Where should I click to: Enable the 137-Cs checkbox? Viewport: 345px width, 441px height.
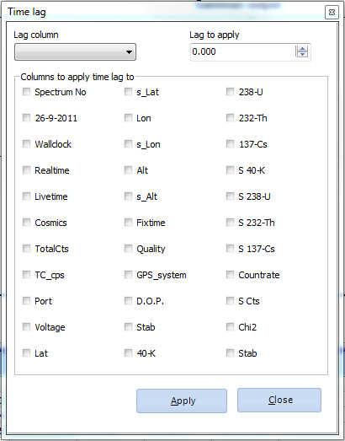[x=231, y=144]
